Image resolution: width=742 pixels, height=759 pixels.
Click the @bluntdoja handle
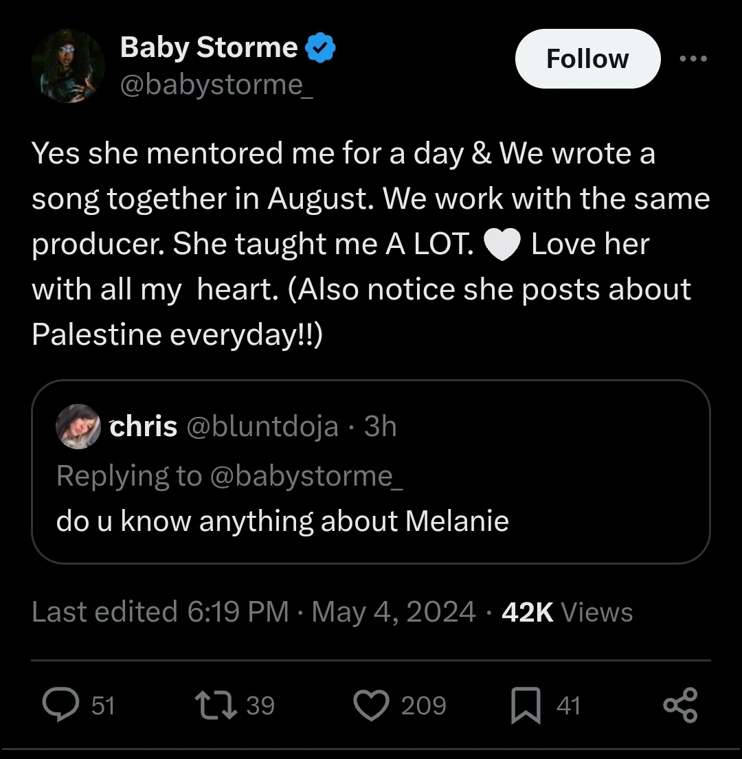pyautogui.click(x=262, y=427)
